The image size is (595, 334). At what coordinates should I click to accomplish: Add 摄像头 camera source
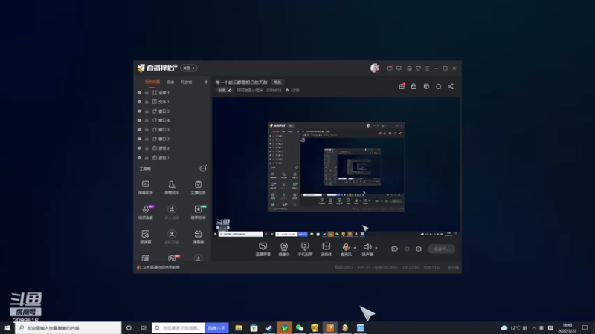[x=284, y=249]
